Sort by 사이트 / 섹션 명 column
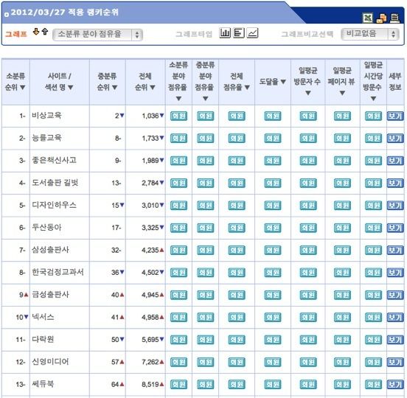Screen dimensions: 407x398 click(x=60, y=82)
